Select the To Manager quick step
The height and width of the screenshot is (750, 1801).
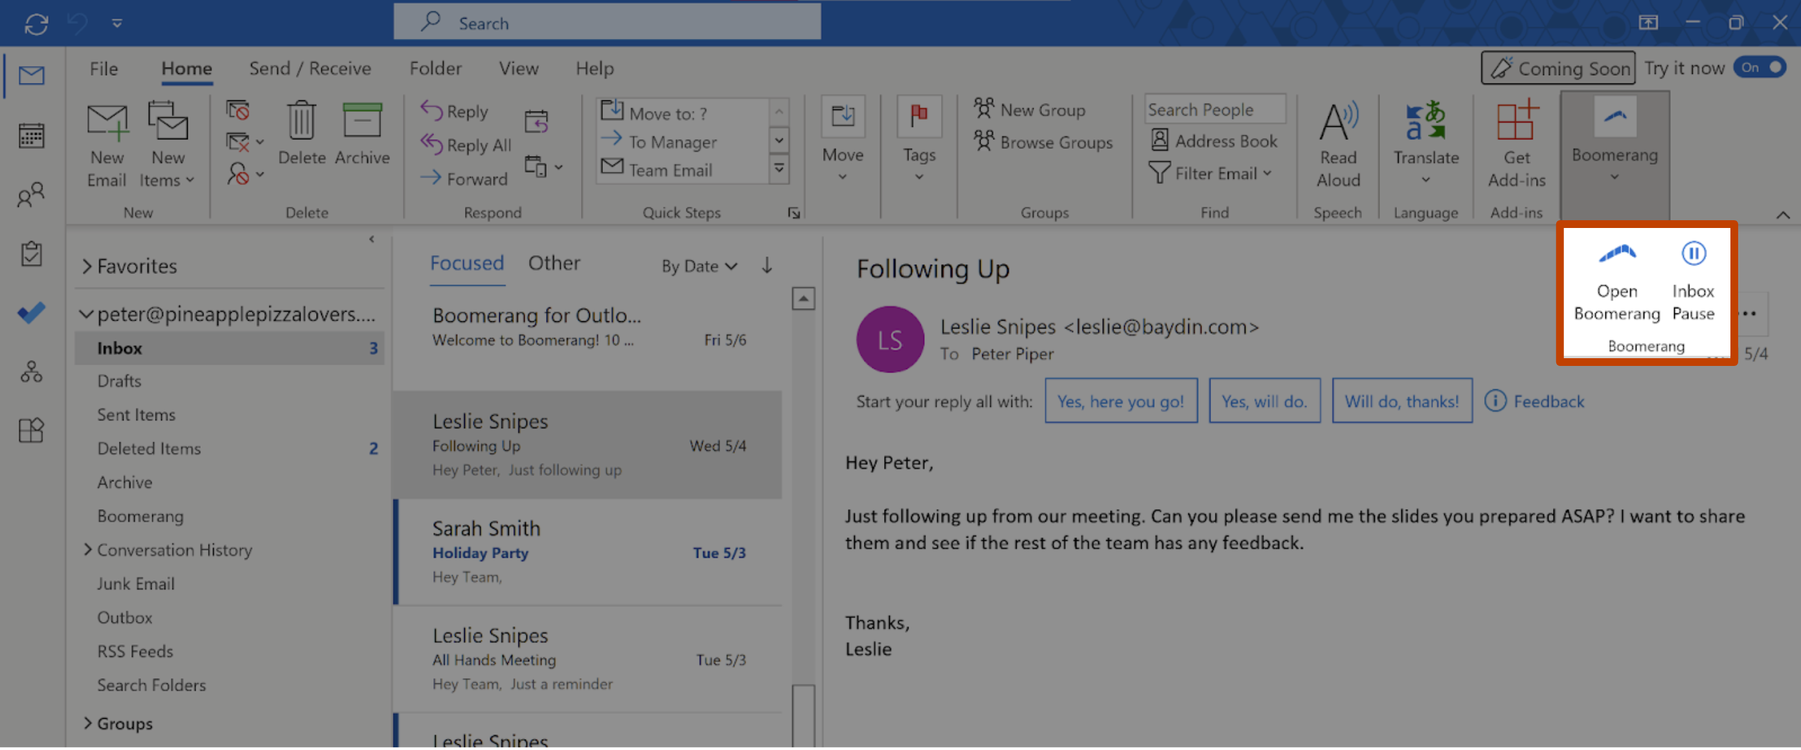point(660,141)
